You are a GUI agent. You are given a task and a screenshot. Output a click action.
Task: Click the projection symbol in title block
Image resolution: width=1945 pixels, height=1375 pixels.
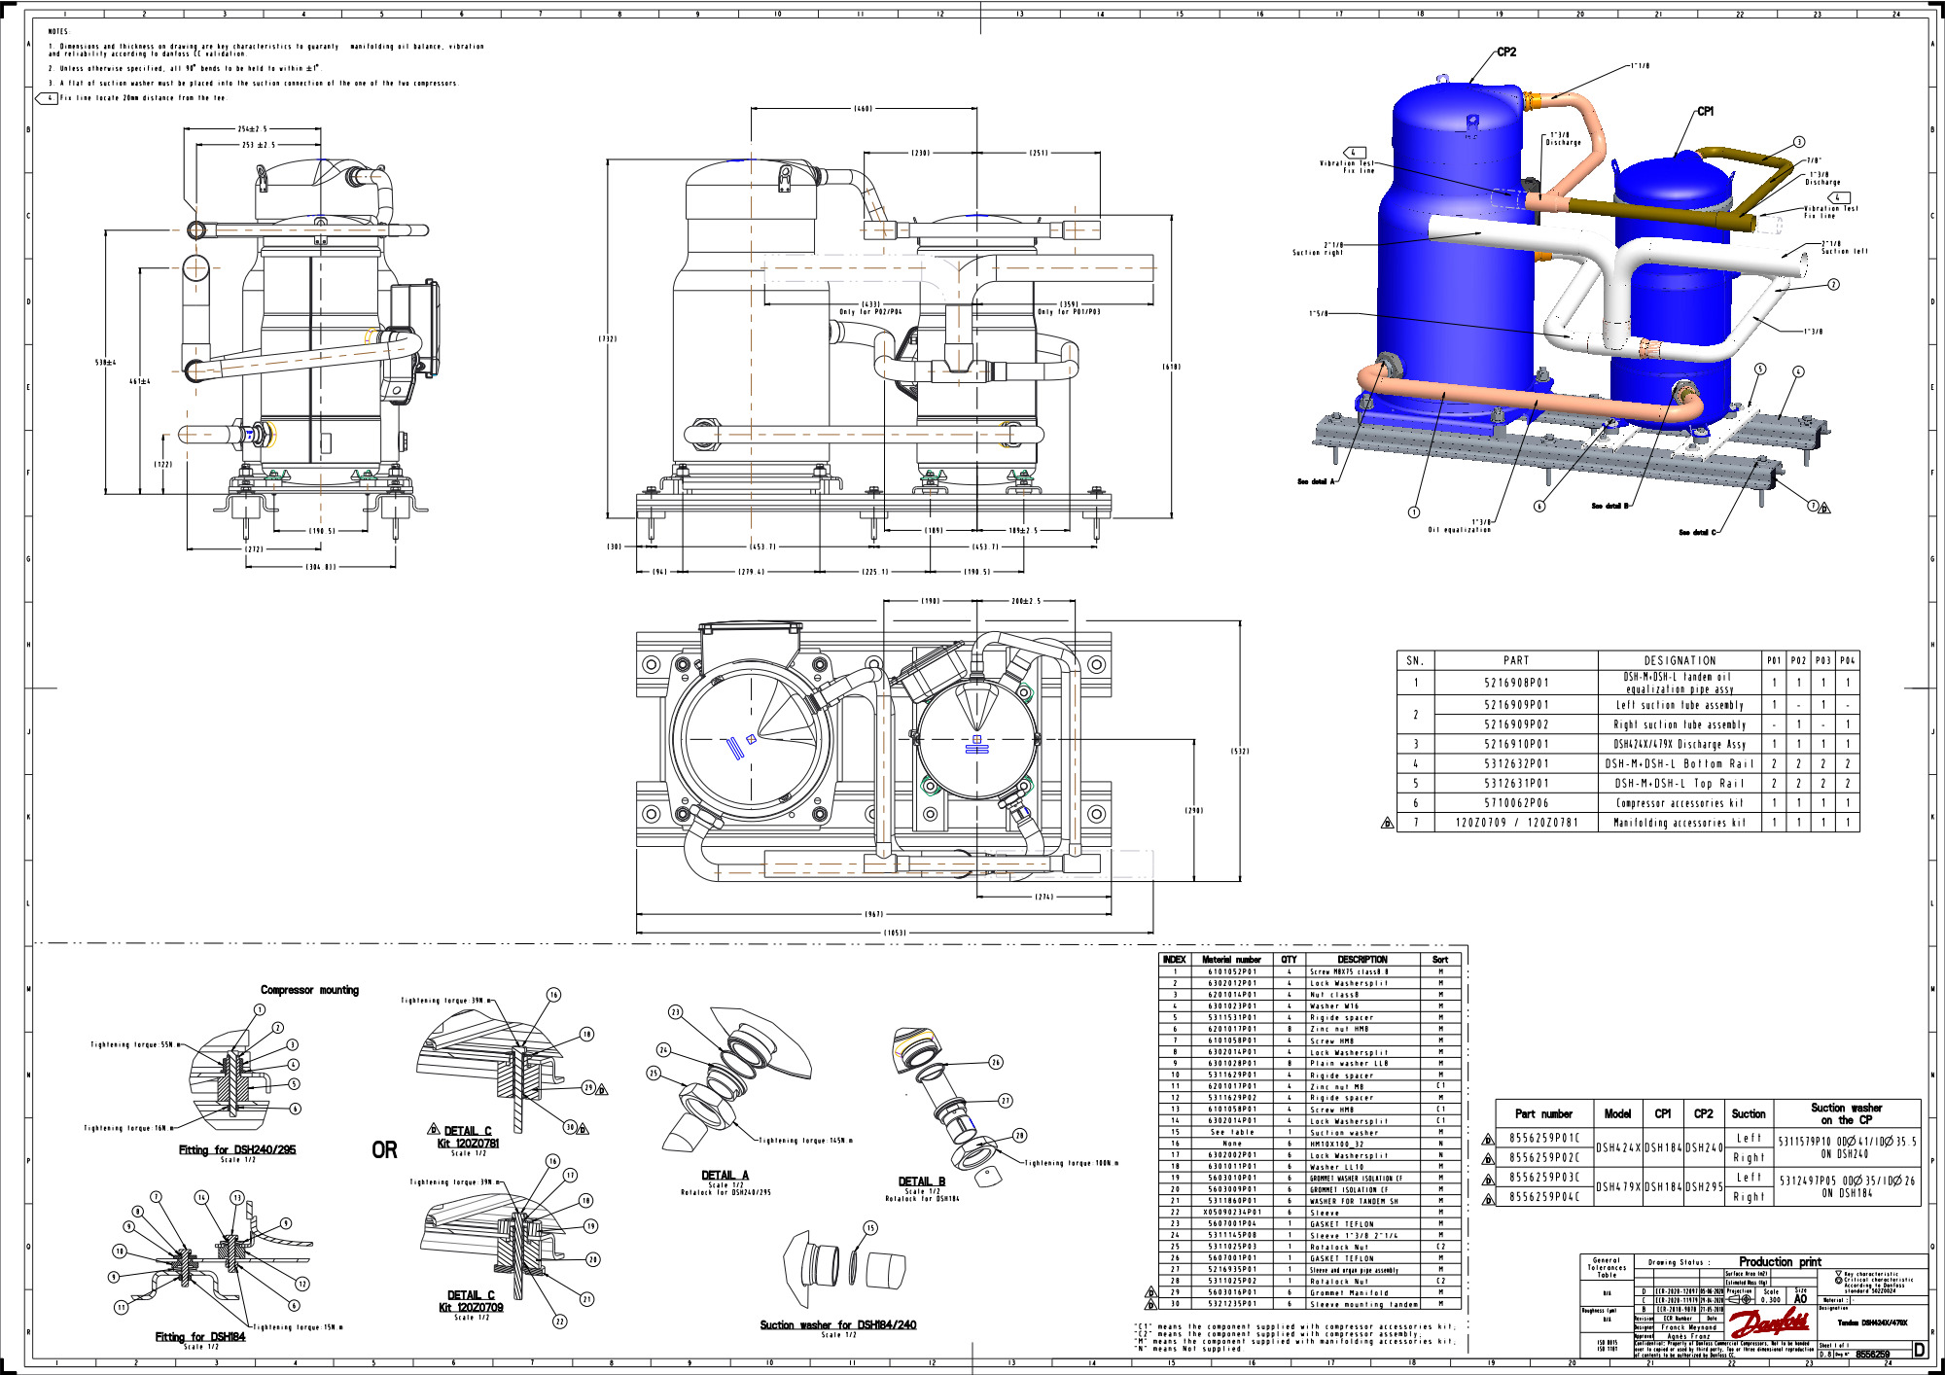click(1741, 1299)
